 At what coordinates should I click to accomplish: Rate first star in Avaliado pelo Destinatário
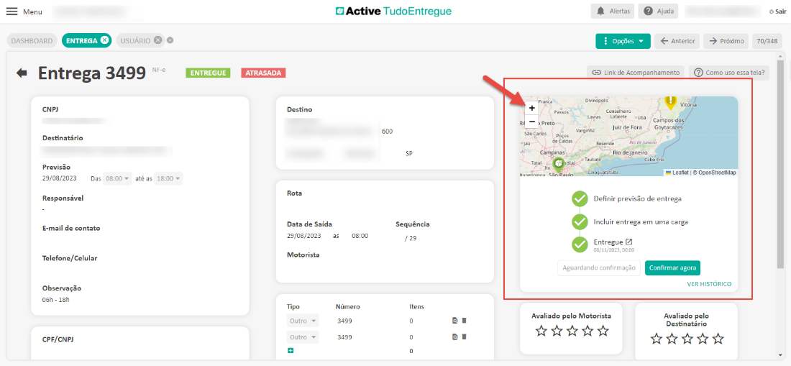[656, 338]
